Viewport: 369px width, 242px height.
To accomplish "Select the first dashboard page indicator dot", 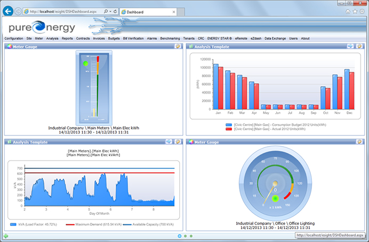I will pyautogui.click(x=179, y=235).
